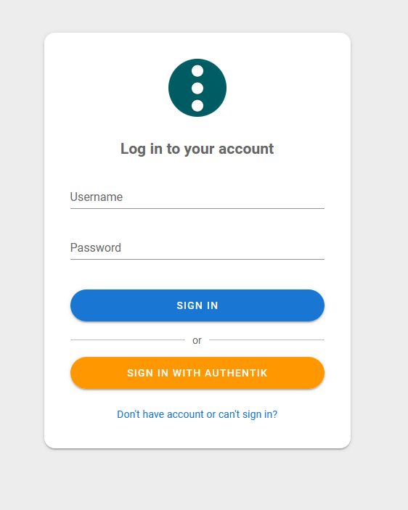Focus the Password input field
Viewport: 408px width, 510px height.
[x=197, y=248]
